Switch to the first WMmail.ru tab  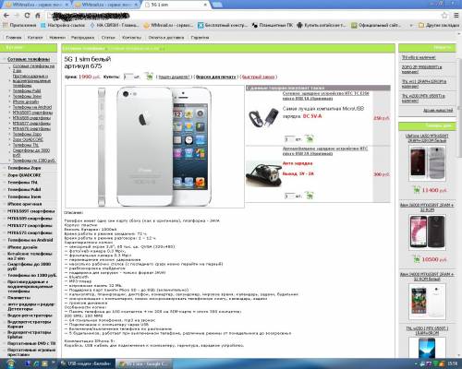point(36,5)
